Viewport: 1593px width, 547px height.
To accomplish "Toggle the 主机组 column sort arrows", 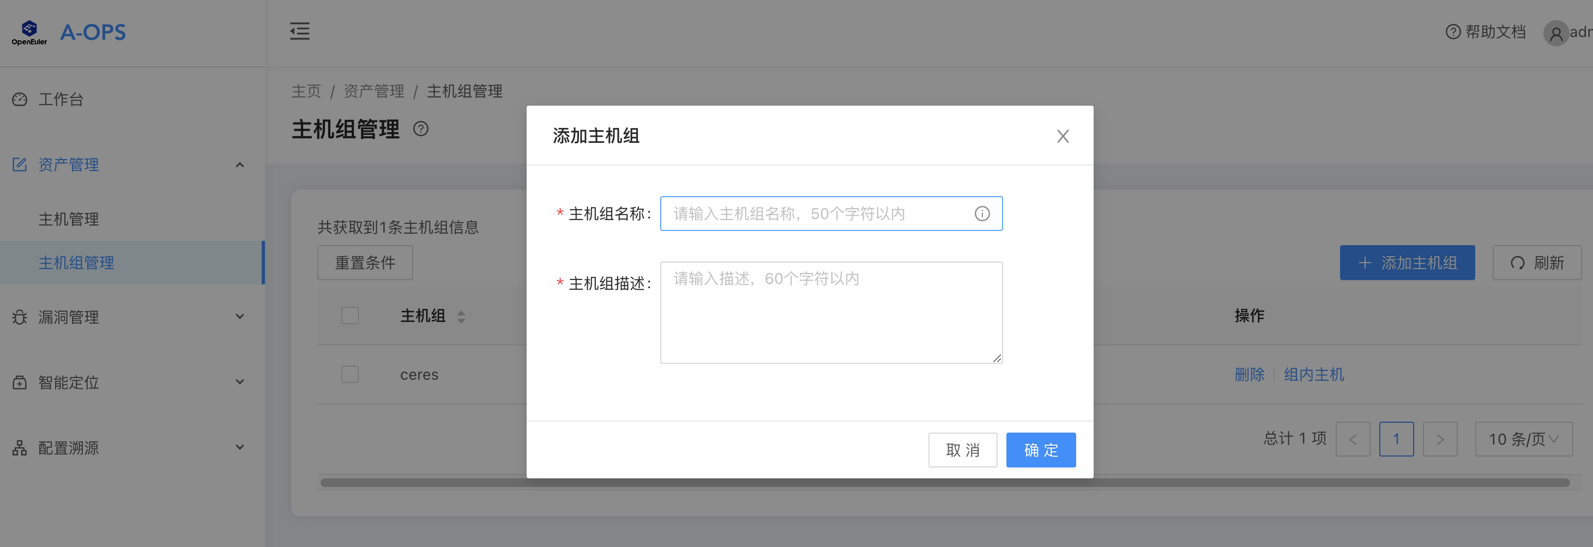I will coord(461,316).
